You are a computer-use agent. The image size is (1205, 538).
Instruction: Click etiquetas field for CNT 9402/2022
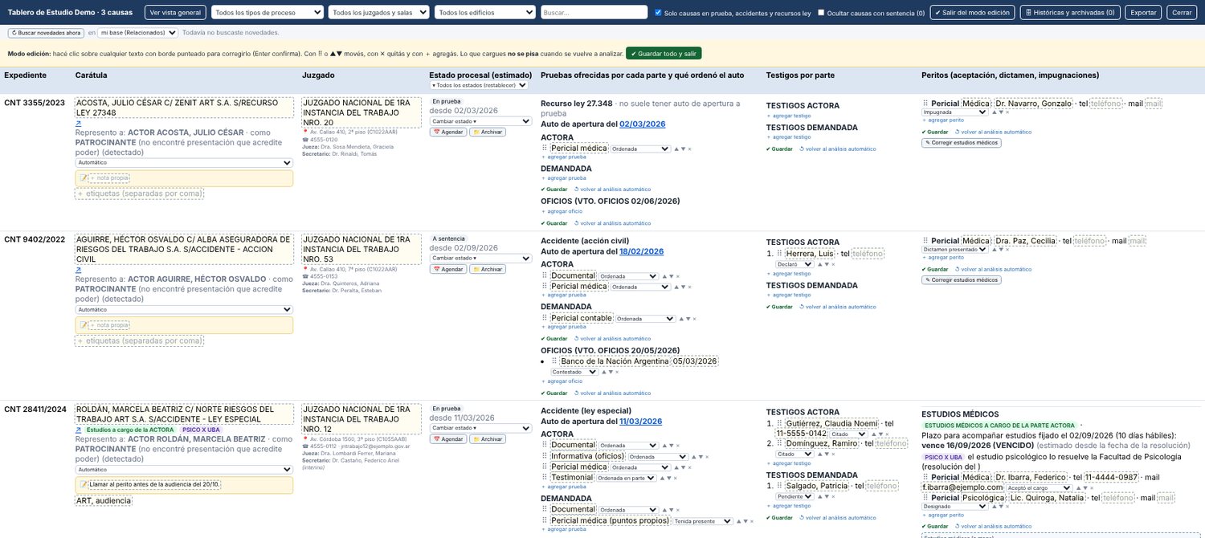click(x=139, y=340)
